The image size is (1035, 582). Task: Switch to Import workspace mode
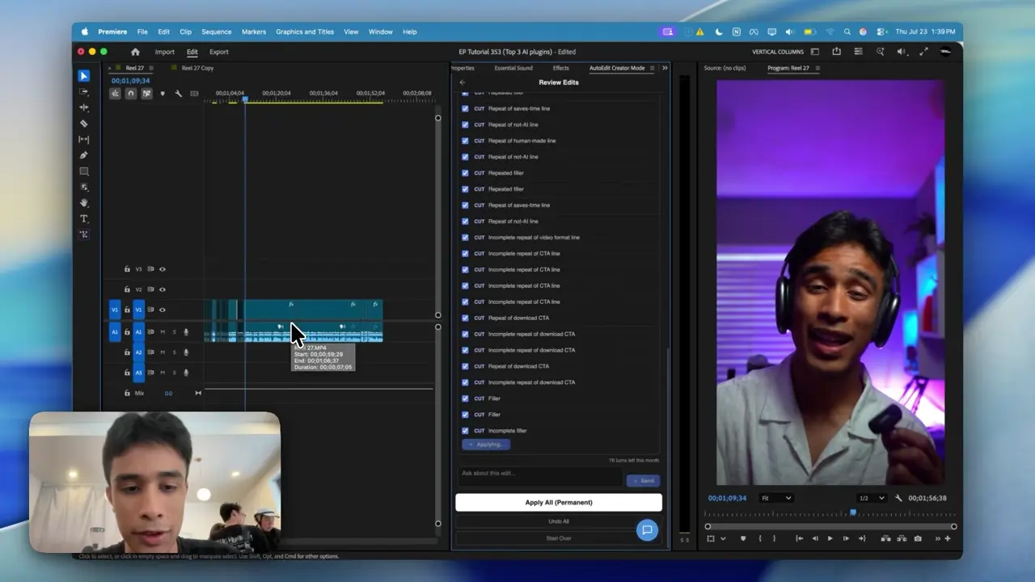[x=165, y=52]
